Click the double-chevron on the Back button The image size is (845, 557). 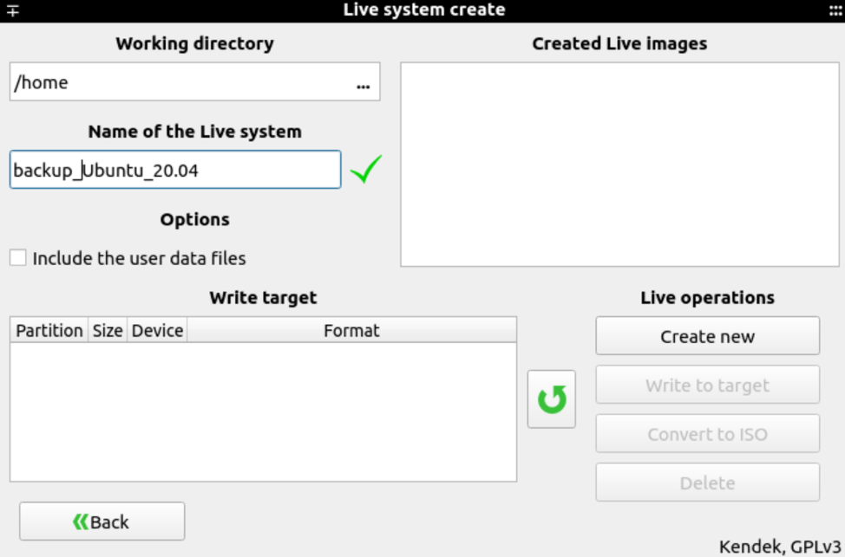81,520
